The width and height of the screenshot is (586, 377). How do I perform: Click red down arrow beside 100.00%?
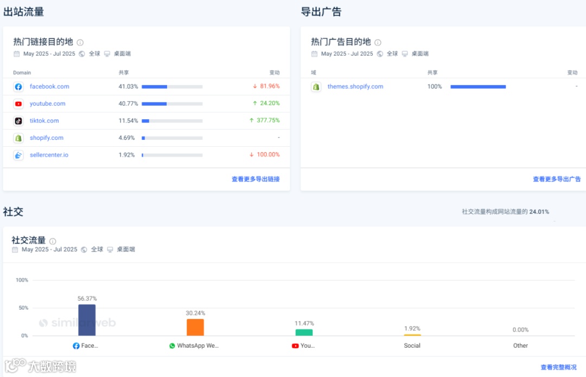point(252,154)
